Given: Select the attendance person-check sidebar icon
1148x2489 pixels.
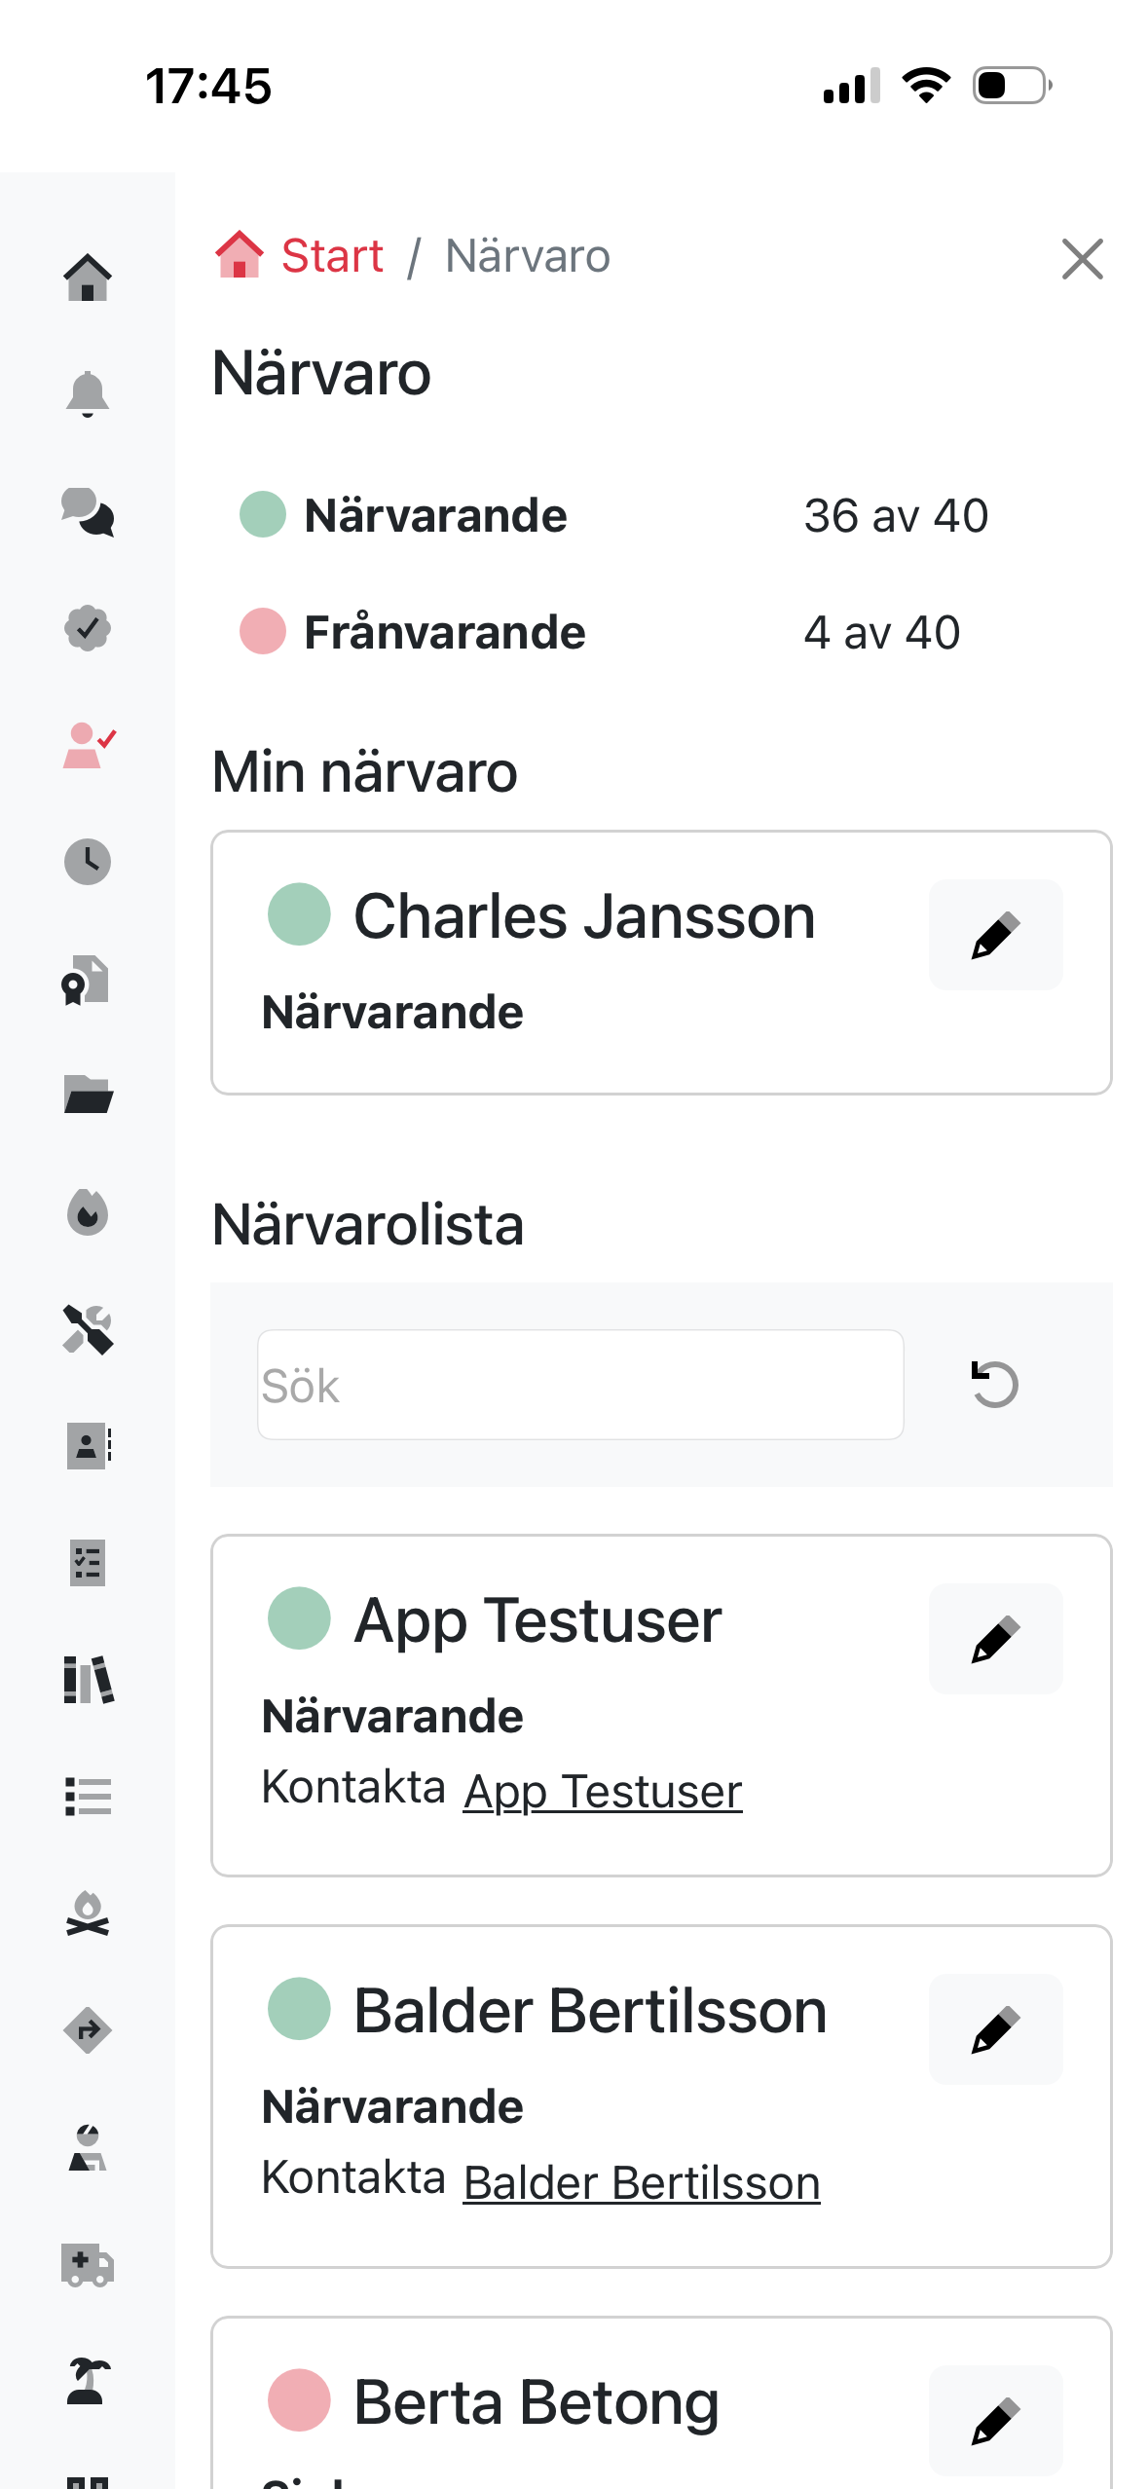Looking at the screenshot, I should pos(89,746).
